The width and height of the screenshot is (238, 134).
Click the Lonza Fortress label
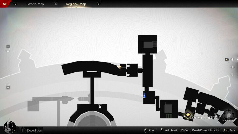[x=205, y=117]
